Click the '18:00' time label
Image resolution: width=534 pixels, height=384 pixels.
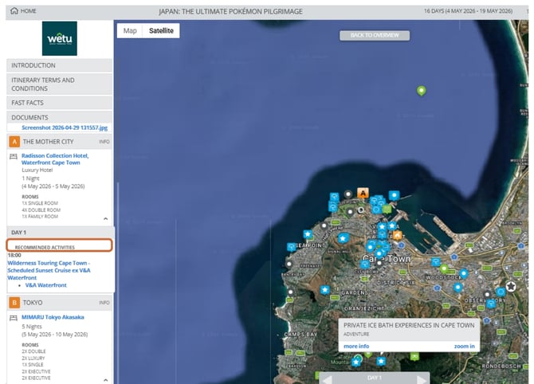click(x=14, y=255)
